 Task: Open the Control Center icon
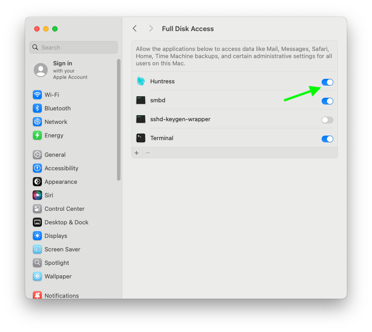click(37, 209)
